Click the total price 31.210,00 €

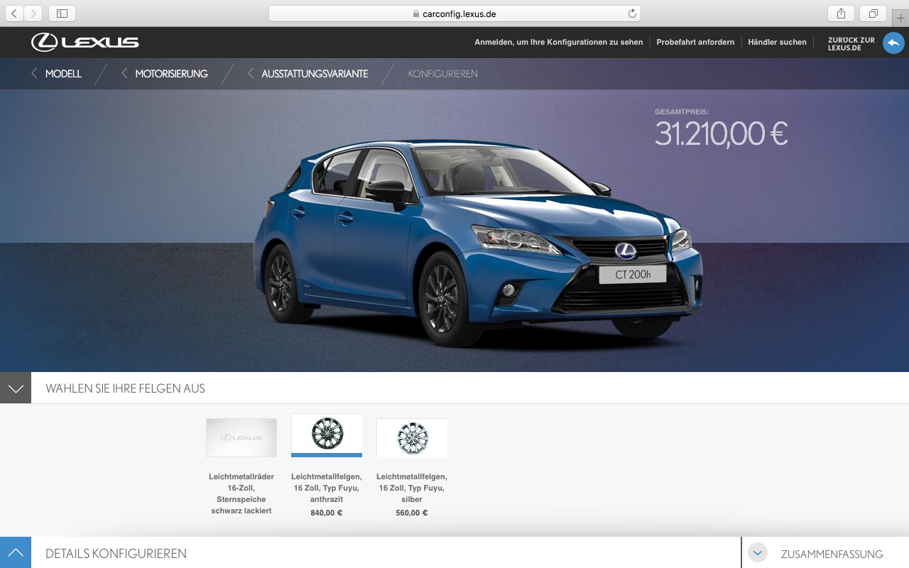point(721,133)
